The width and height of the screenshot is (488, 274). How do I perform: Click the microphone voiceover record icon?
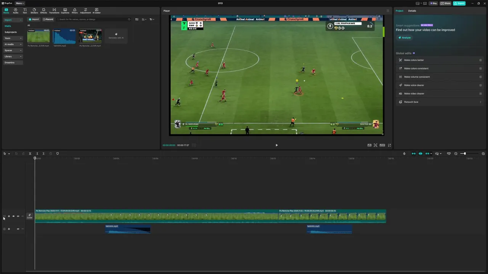[404, 154]
